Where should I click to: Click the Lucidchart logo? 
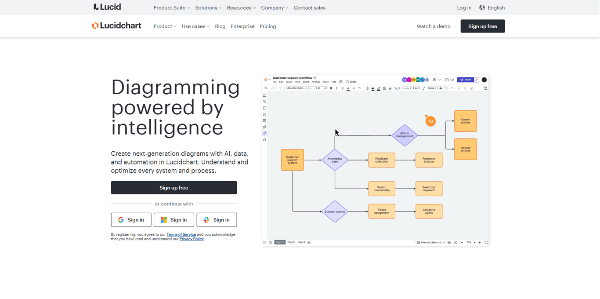coord(116,26)
